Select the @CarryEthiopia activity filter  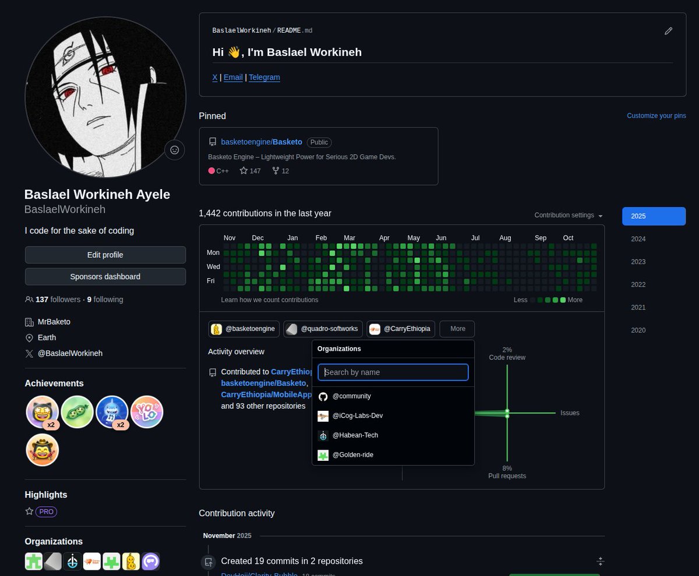[x=400, y=329]
